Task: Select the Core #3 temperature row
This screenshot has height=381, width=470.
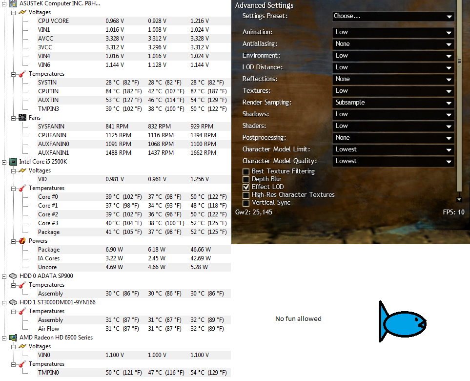Action: pyautogui.click(x=134, y=223)
